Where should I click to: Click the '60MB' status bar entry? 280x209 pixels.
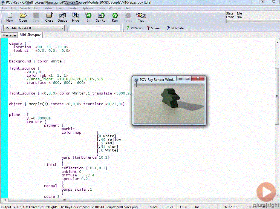[x=154, y=207]
